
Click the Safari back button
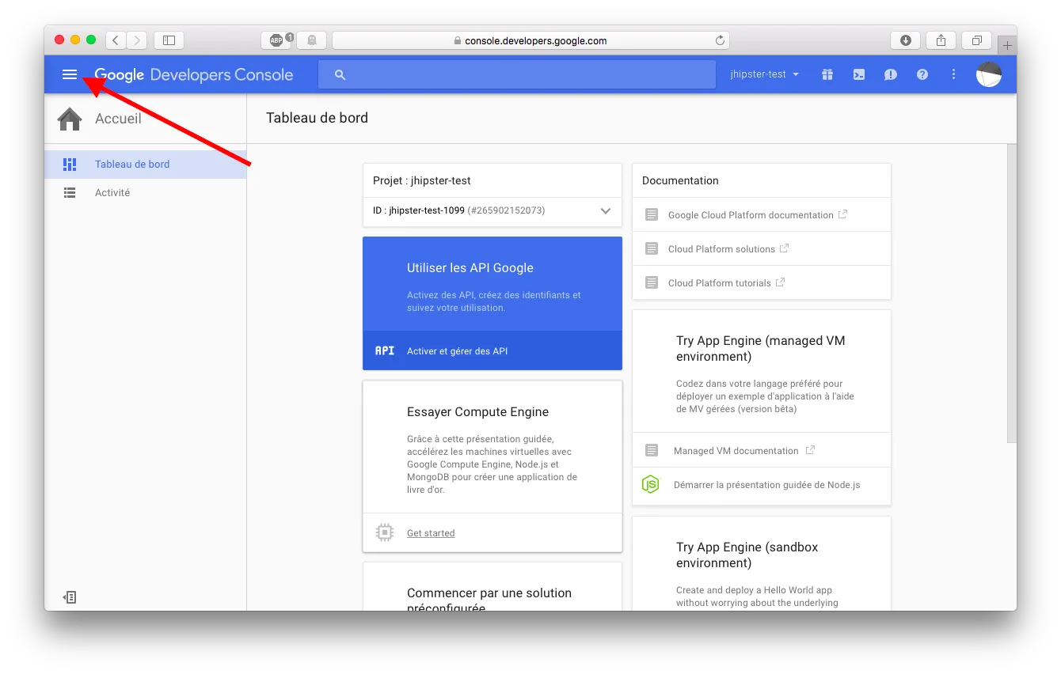tap(116, 40)
